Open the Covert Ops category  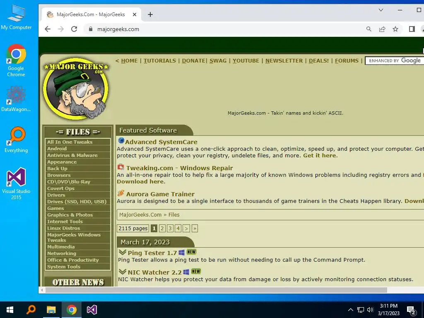click(78, 188)
